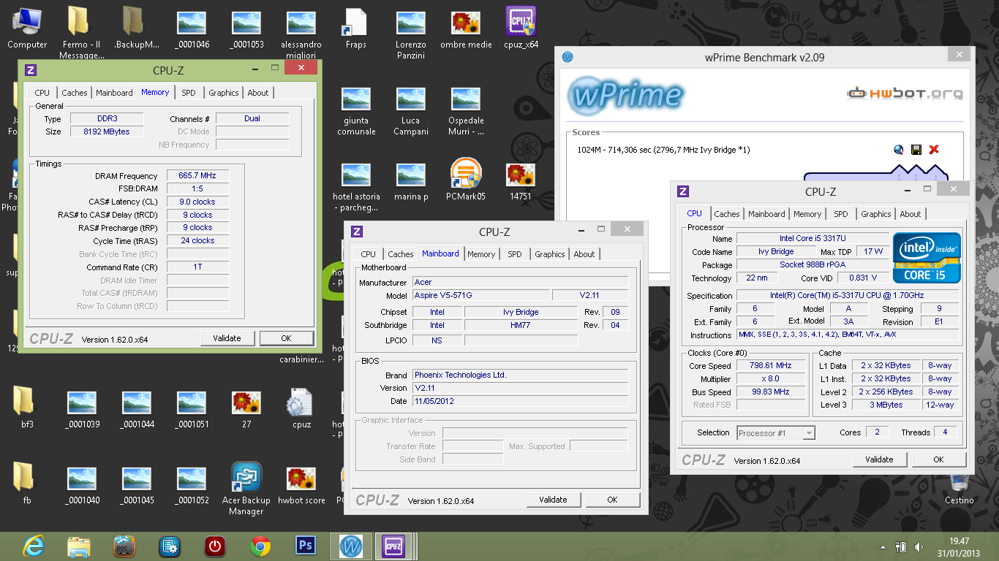Select Graphics tab in CPU tab CPU-Z window
Screen dimensions: 999x561
click(876, 214)
